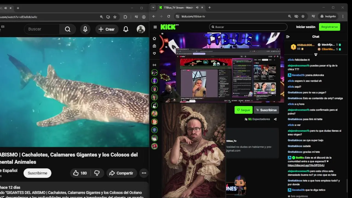The image size is (352, 198).
Task: Expand the chat leaderboard arrow
Action: [x=316, y=54]
